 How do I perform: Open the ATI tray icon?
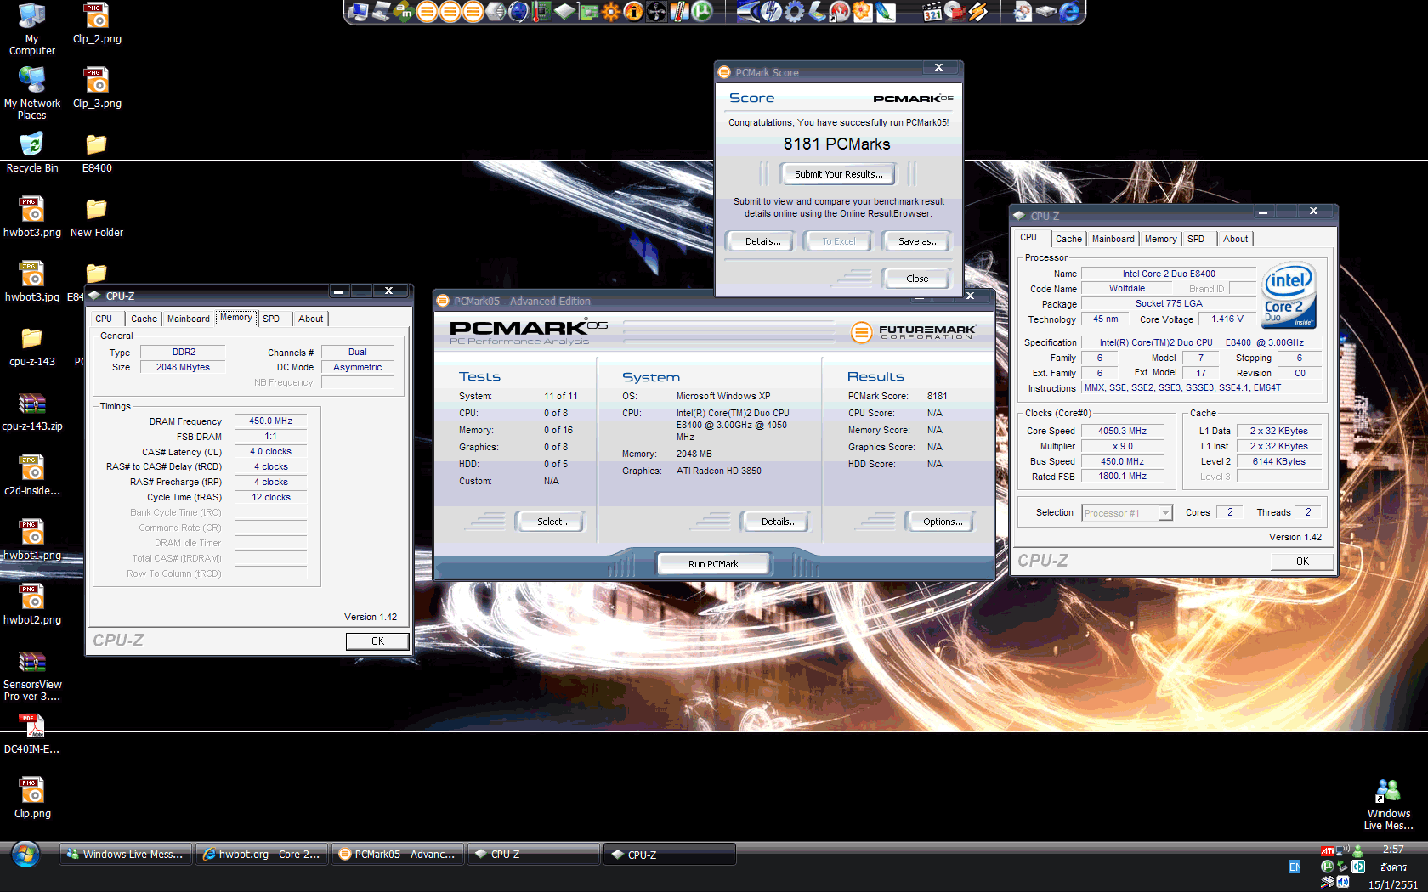[1328, 851]
